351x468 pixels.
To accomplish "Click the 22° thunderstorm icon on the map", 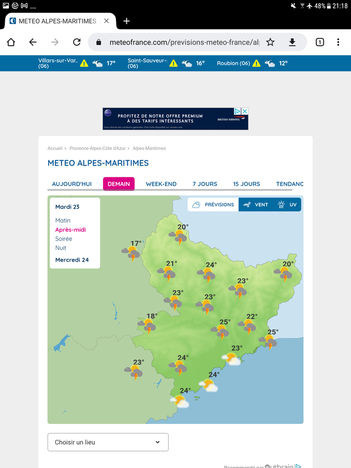I will 247,327.
